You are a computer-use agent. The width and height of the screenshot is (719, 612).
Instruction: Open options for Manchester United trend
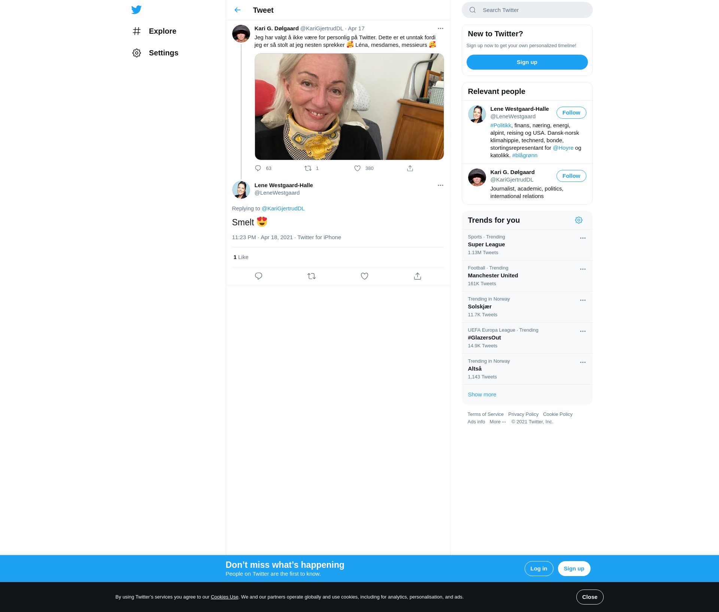tap(583, 269)
